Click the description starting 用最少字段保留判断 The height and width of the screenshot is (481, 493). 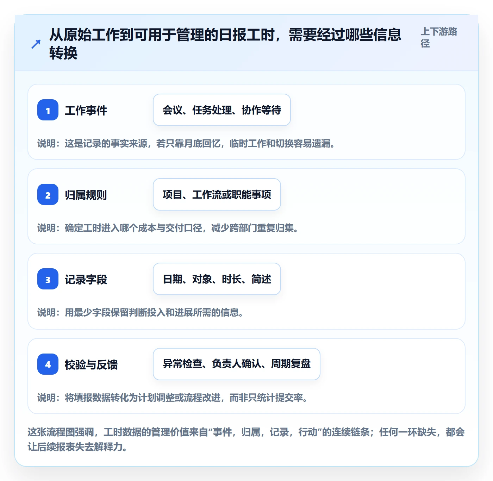pyautogui.click(x=141, y=313)
